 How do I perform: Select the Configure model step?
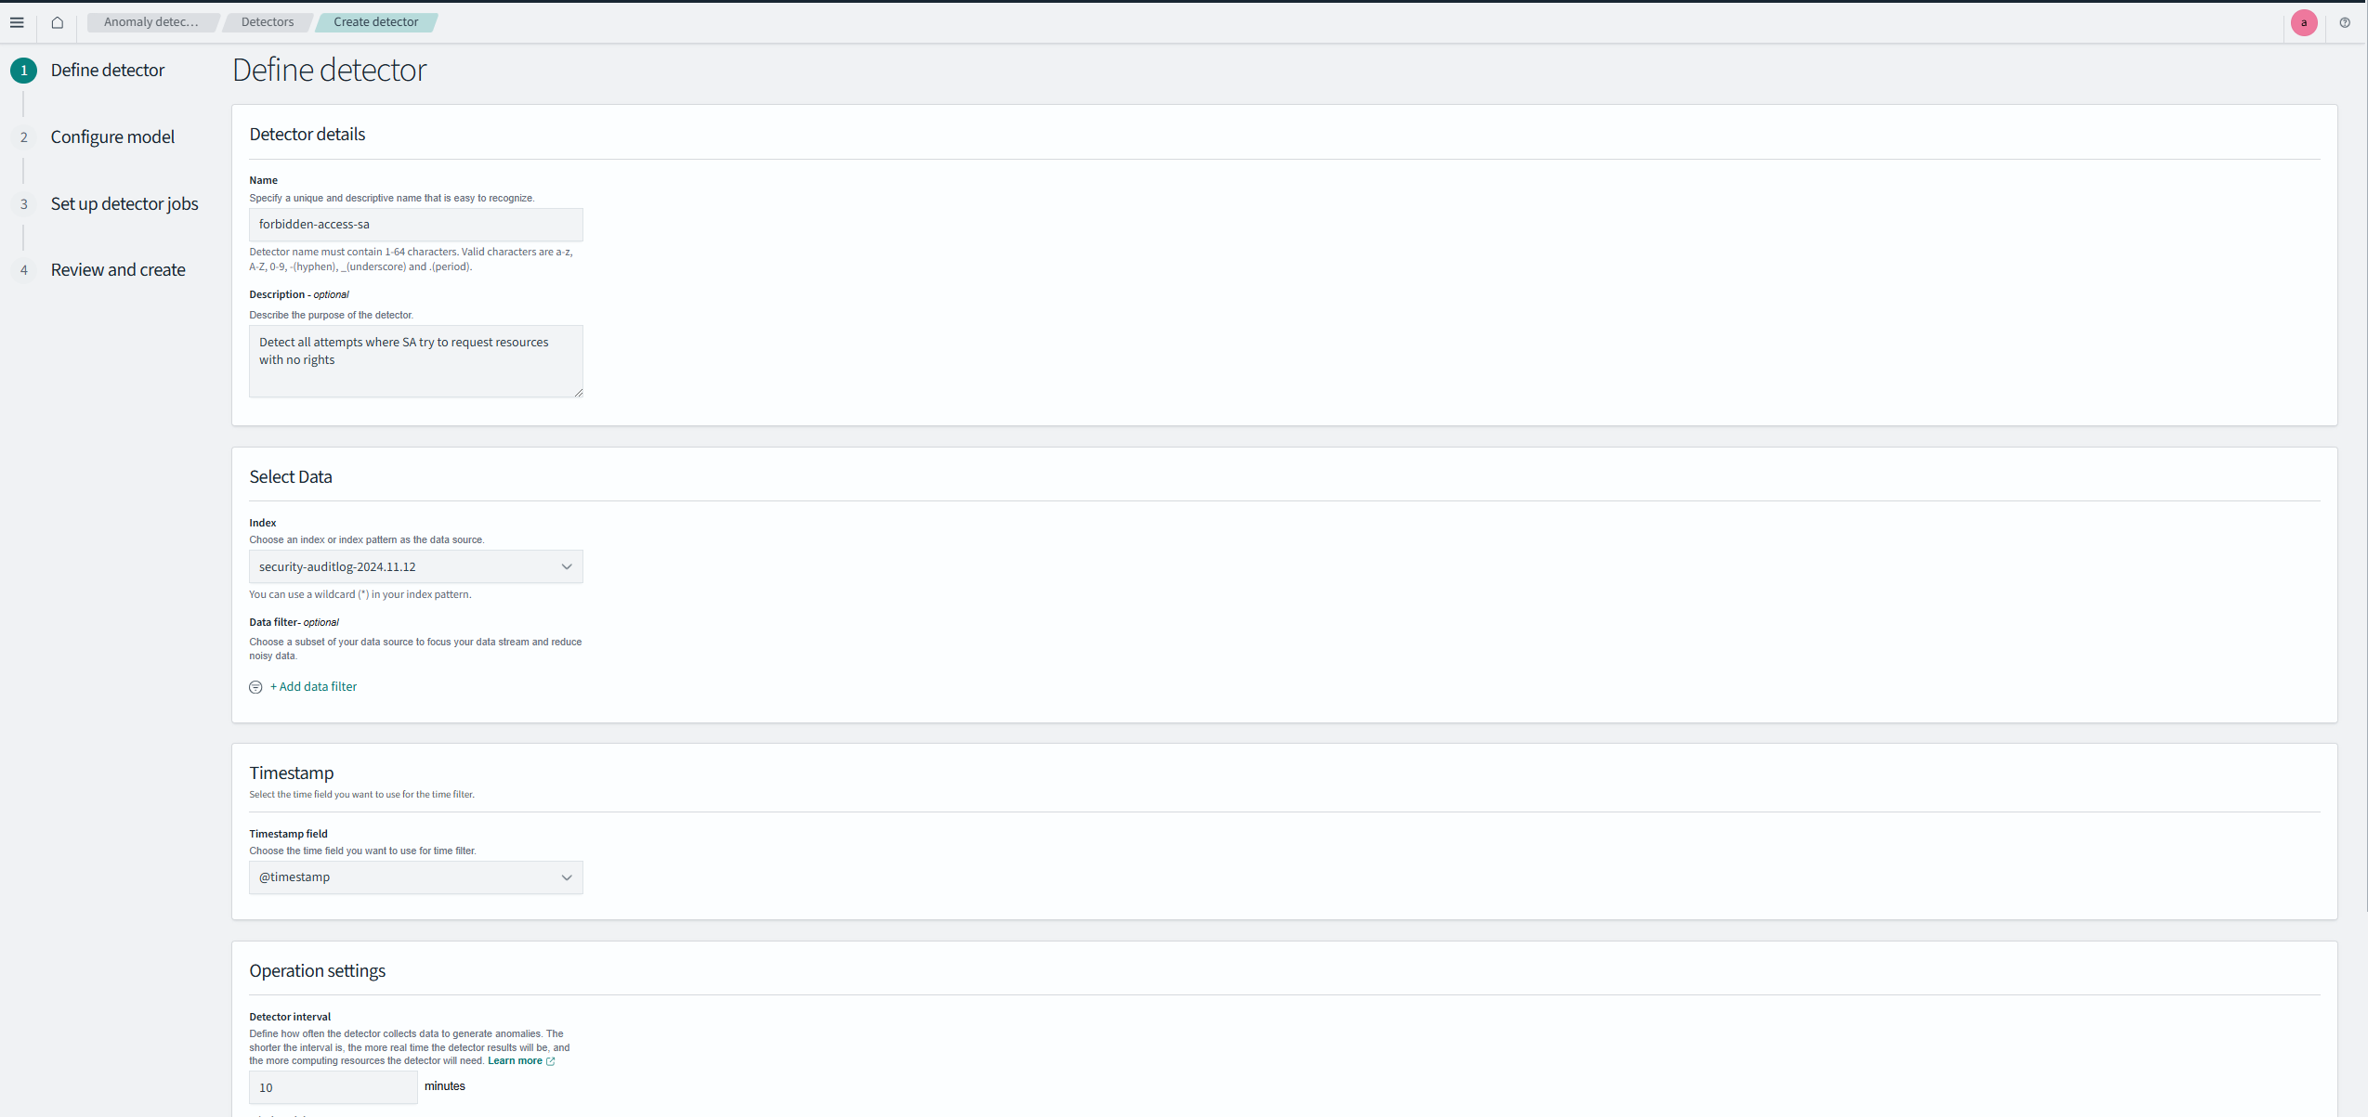coord(112,137)
